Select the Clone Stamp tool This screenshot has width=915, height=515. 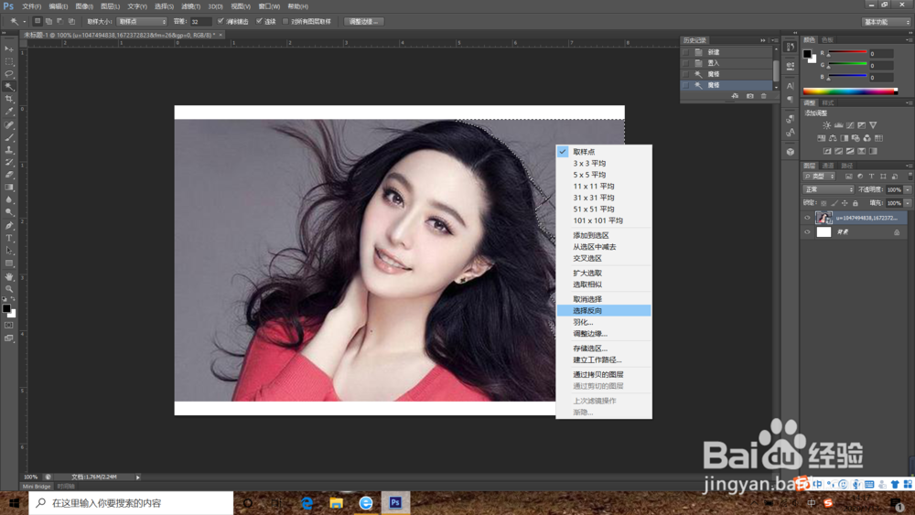tap(9, 150)
